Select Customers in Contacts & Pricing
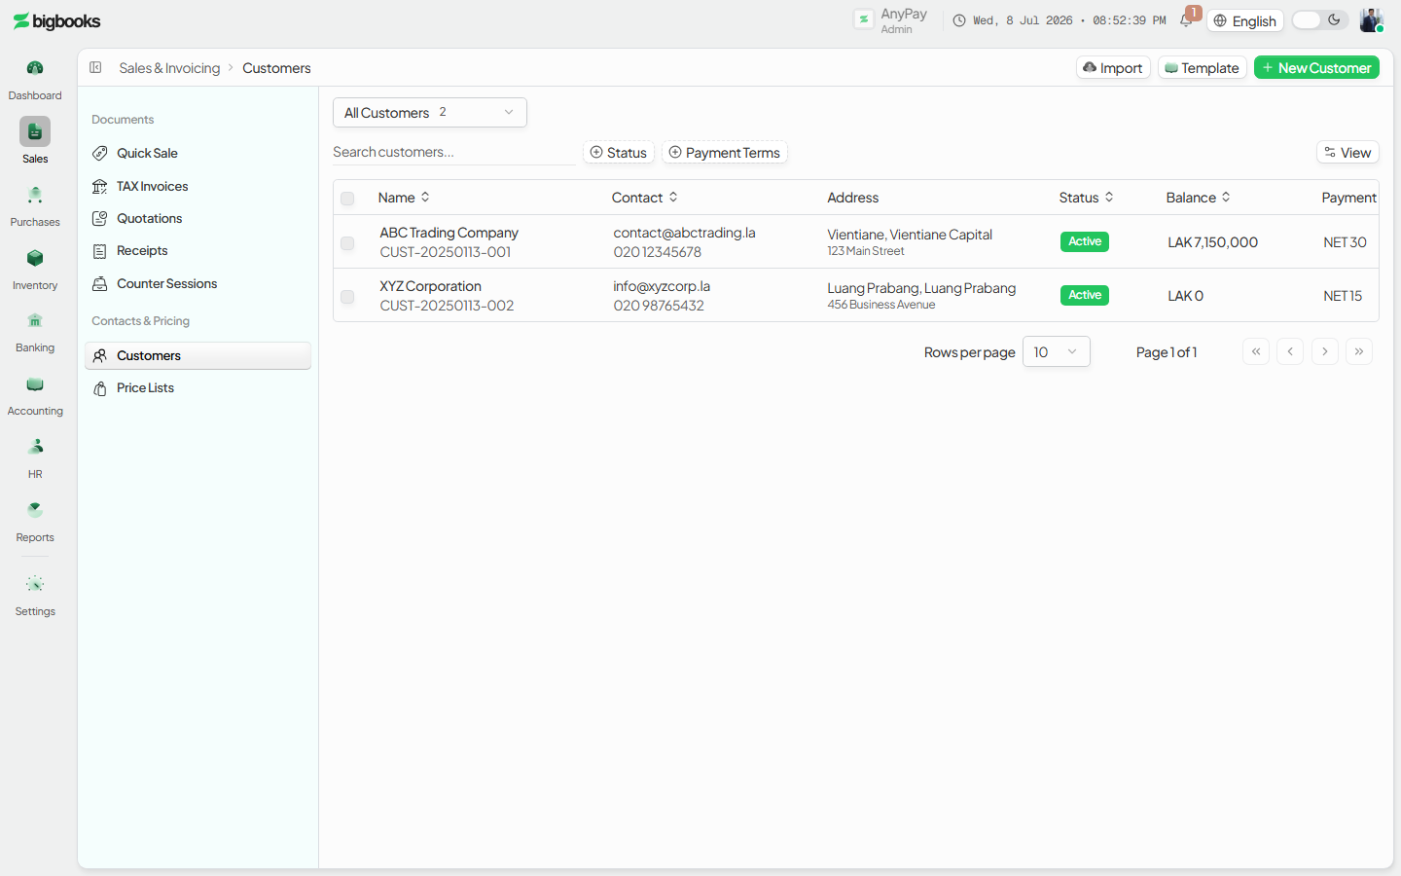The image size is (1401, 876). pos(198,355)
